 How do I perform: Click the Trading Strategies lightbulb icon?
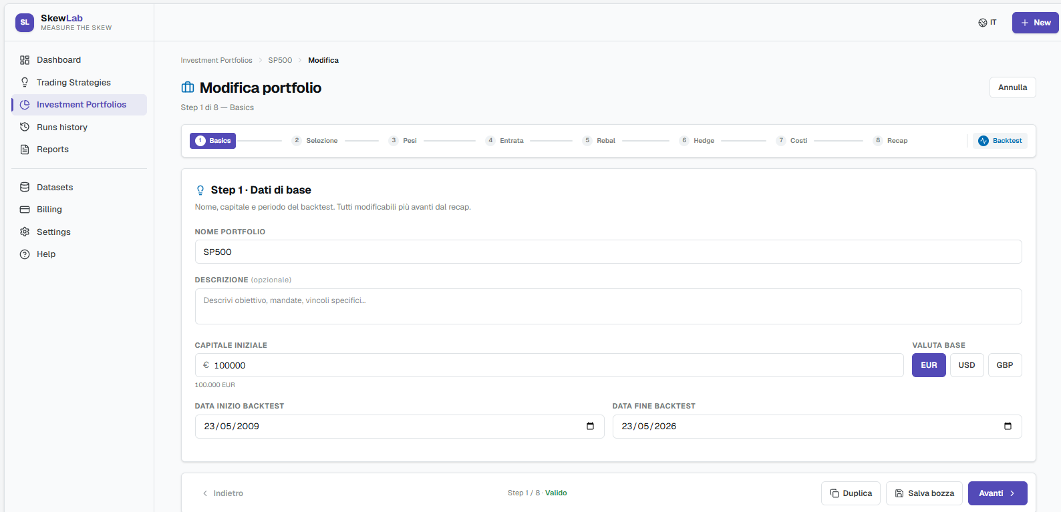coord(25,82)
